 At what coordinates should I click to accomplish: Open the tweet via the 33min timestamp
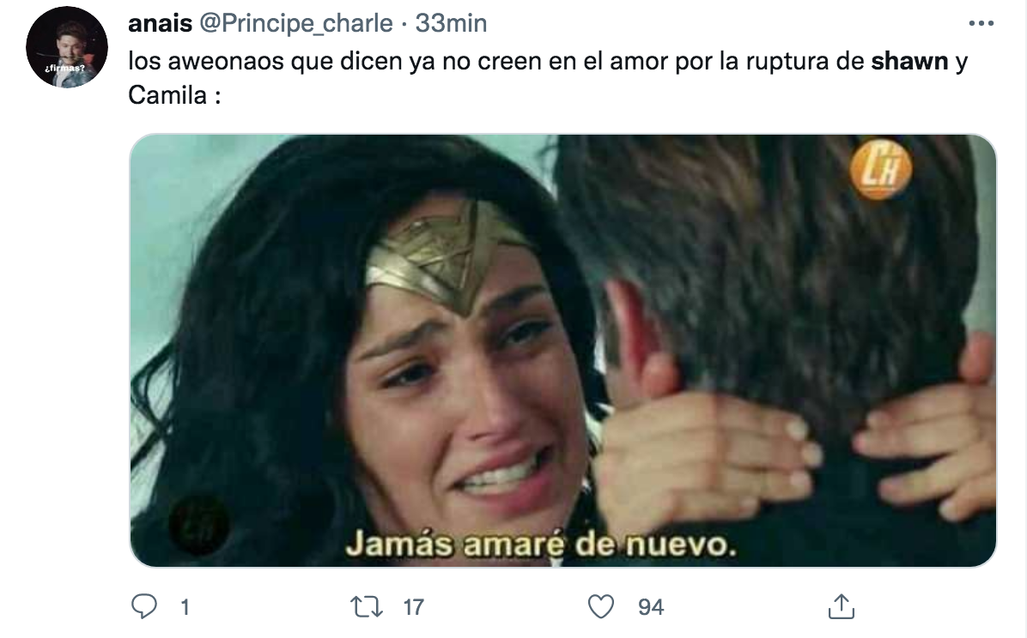pyautogui.click(x=452, y=23)
